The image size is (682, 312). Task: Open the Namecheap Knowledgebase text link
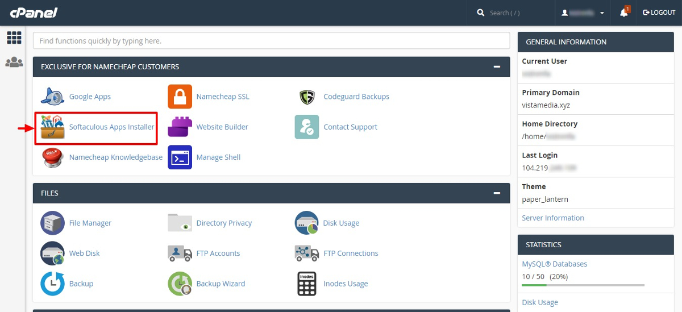coord(116,157)
